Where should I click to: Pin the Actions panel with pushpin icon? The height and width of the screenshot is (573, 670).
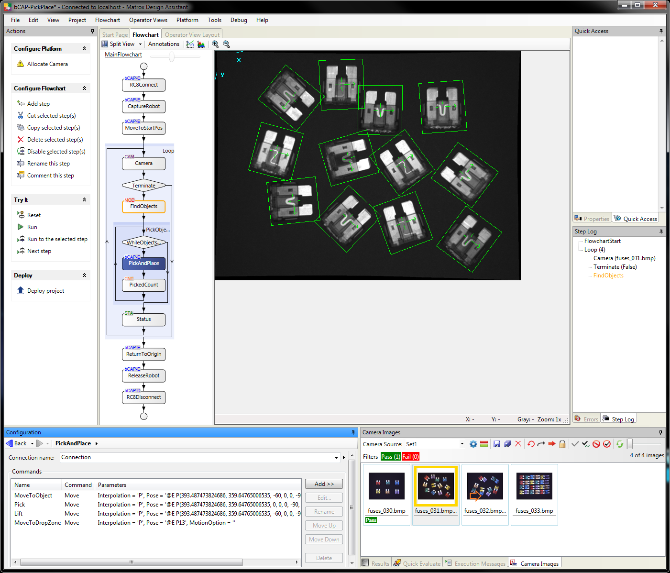93,31
